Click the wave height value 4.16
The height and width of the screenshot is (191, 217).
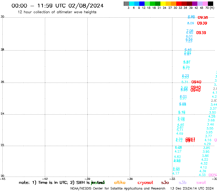(x=208, y=140)
